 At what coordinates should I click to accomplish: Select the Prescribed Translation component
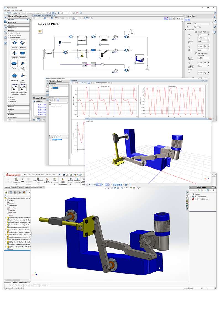15,88
